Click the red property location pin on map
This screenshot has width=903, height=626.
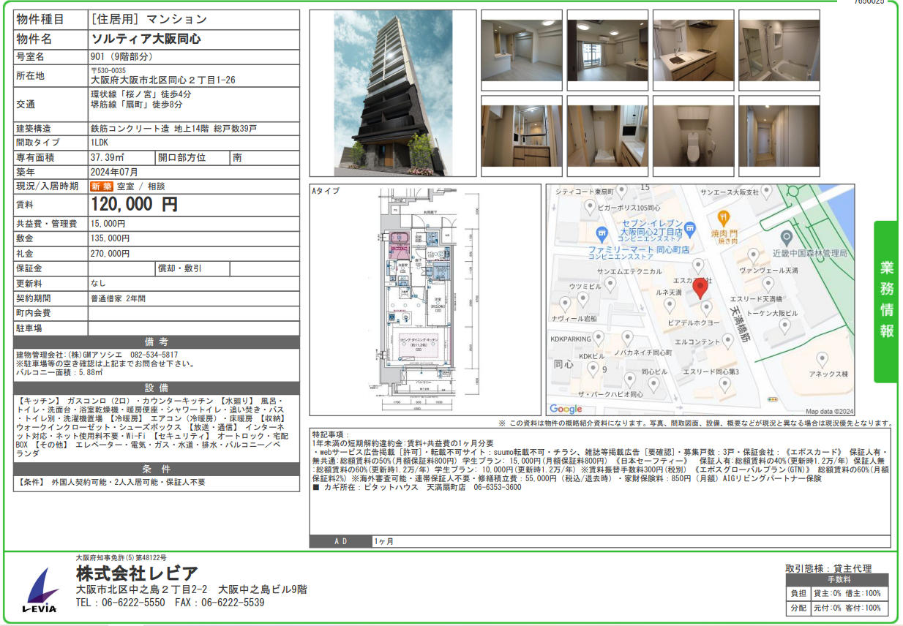tap(700, 289)
